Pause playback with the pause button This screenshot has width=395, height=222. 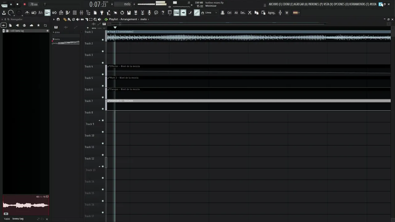(11, 4)
